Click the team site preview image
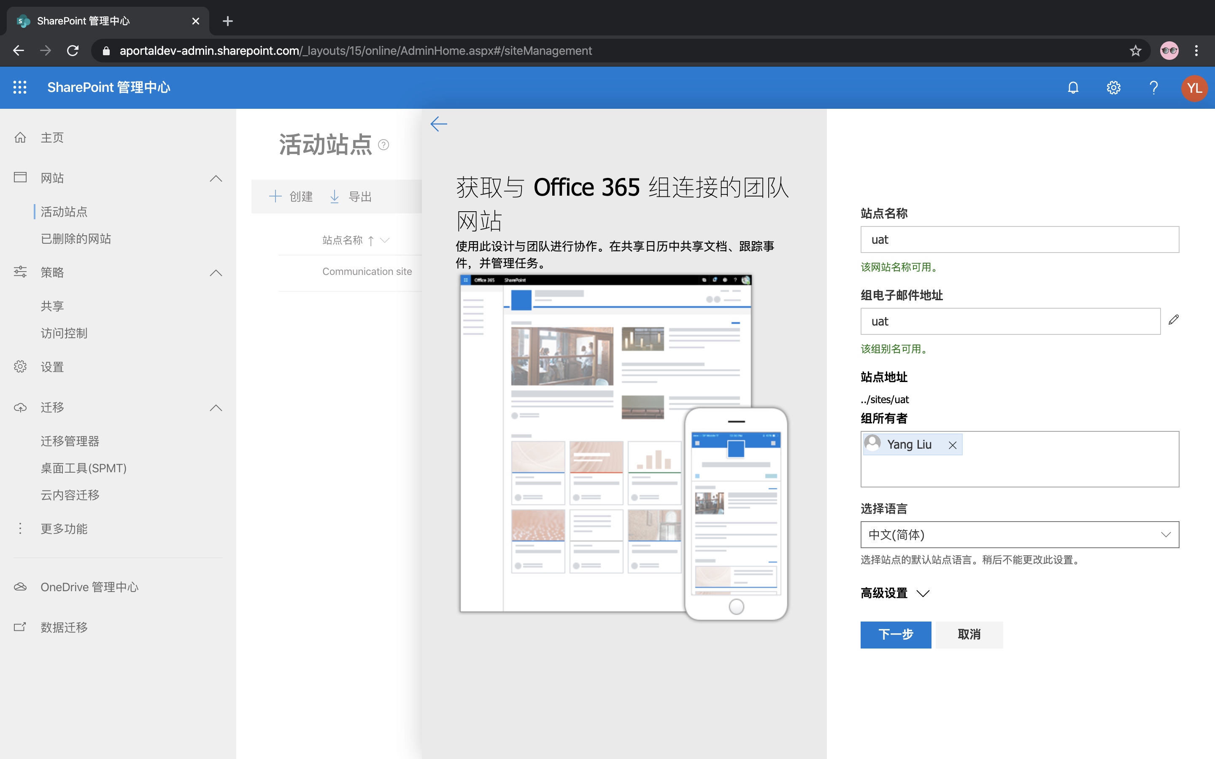 [x=623, y=448]
